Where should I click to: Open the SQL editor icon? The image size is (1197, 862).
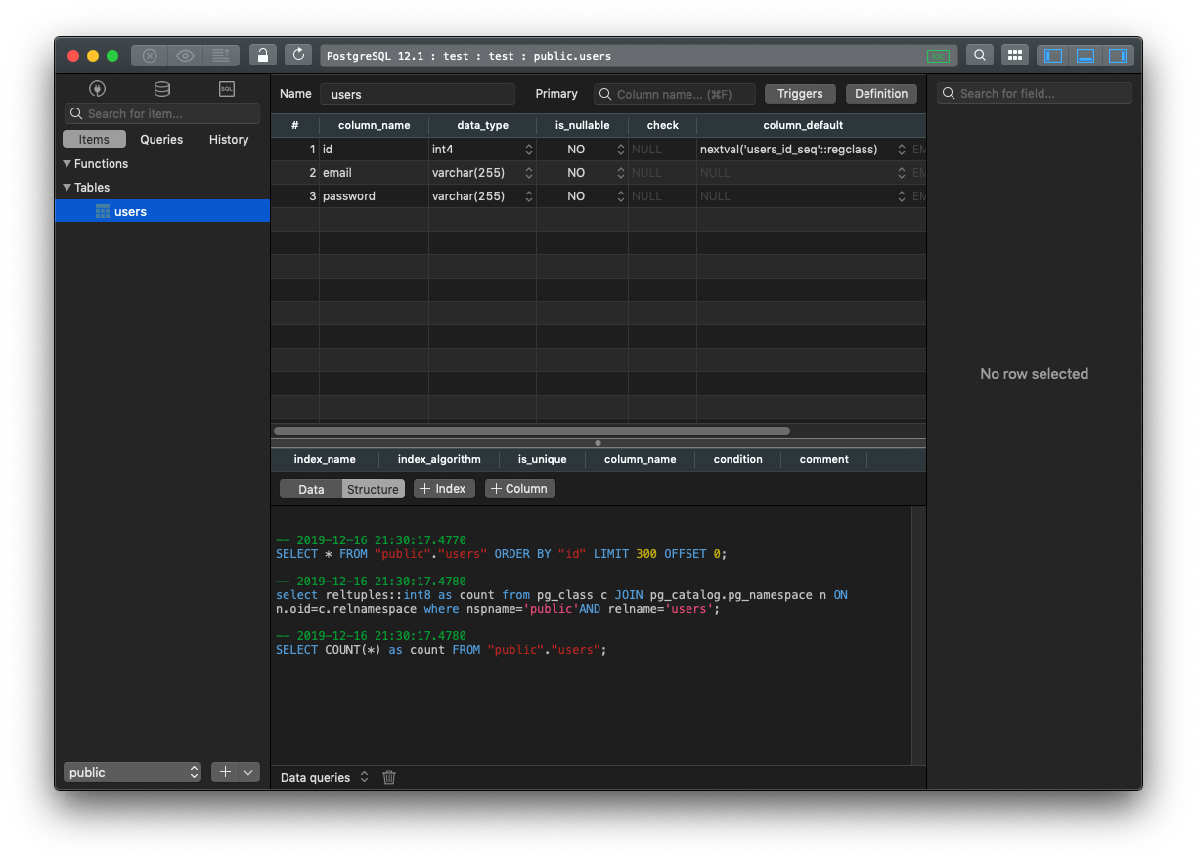[x=227, y=89]
